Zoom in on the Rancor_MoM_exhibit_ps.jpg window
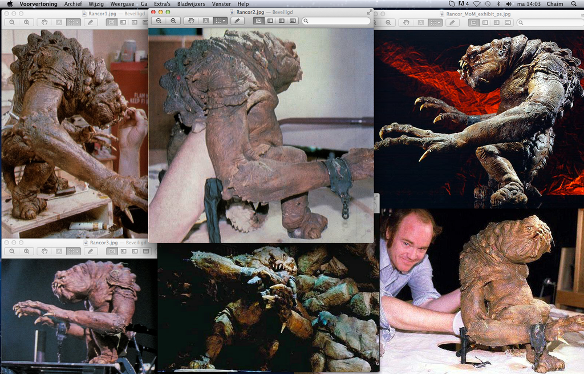This screenshot has width=584, height=374. [388, 23]
